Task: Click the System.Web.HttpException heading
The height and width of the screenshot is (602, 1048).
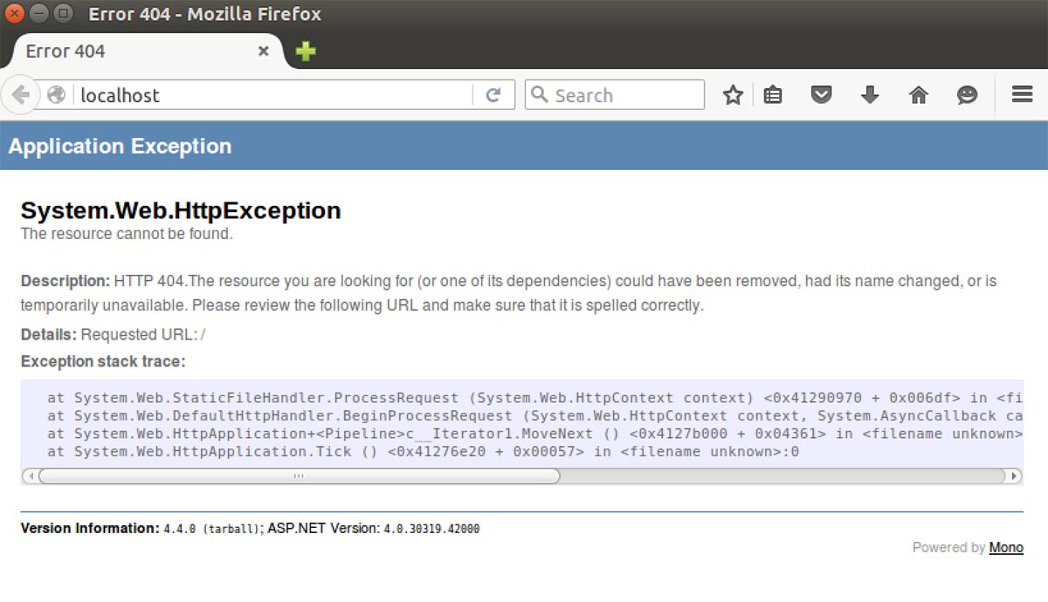Action: [181, 211]
